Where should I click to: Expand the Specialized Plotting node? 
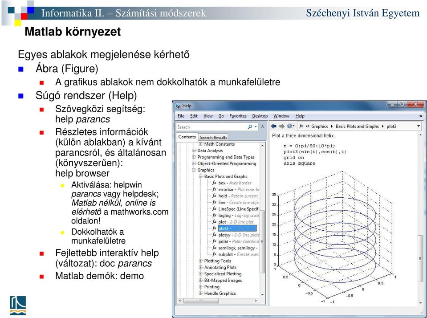pos(201,274)
